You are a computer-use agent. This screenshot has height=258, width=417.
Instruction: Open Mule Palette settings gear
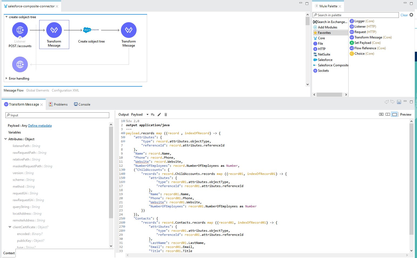point(411,15)
